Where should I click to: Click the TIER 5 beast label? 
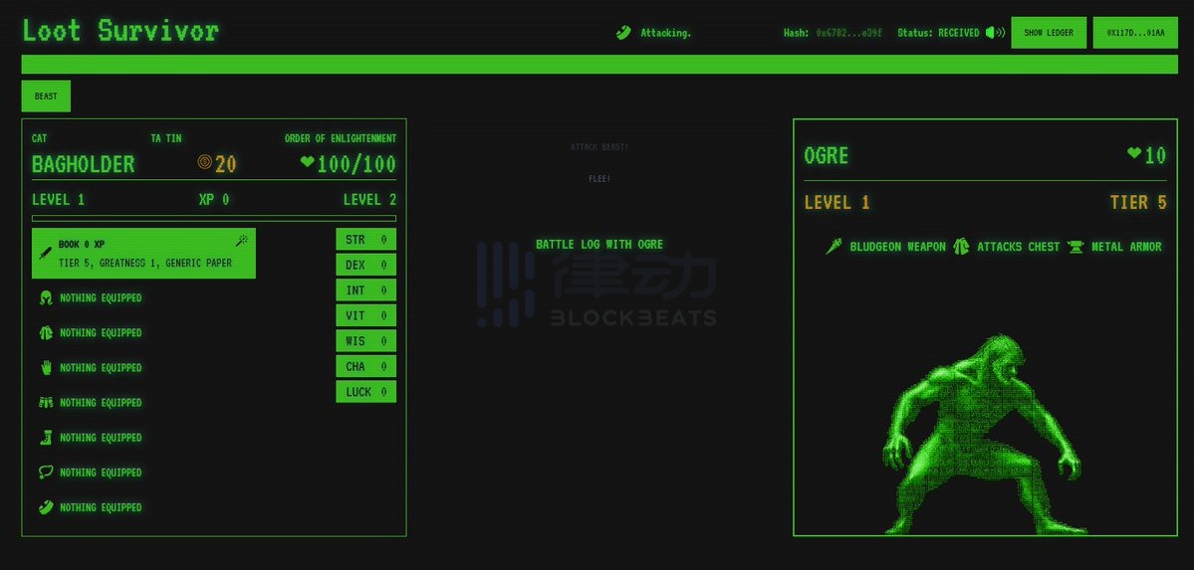pos(1138,202)
